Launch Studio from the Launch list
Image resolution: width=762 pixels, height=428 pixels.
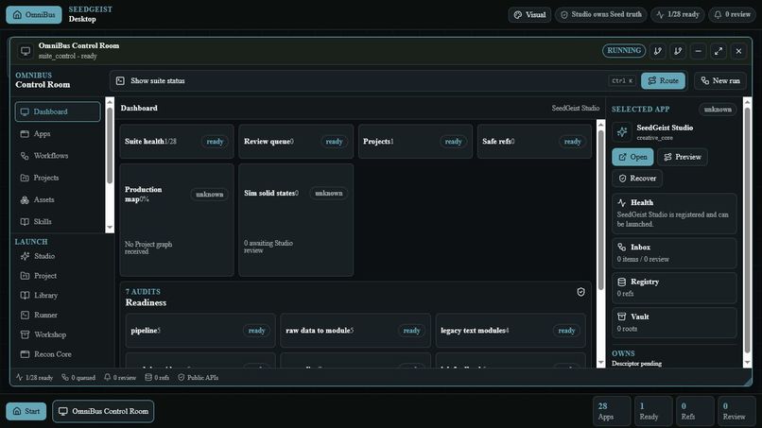pyautogui.click(x=61, y=256)
